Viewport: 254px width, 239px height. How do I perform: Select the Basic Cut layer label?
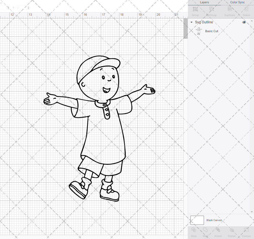click(x=212, y=31)
